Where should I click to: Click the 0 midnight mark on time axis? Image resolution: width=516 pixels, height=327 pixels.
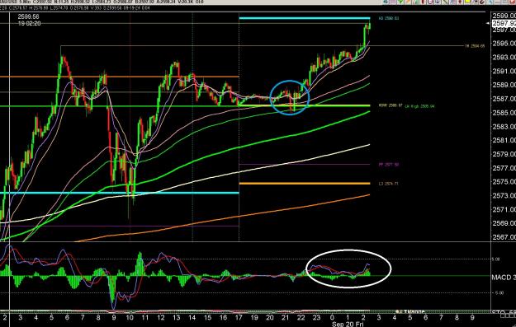pyautogui.click(x=332, y=317)
